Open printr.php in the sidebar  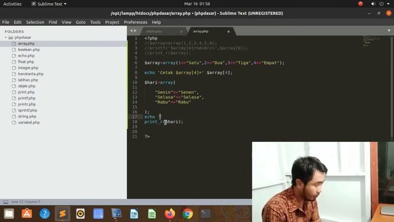(27, 104)
